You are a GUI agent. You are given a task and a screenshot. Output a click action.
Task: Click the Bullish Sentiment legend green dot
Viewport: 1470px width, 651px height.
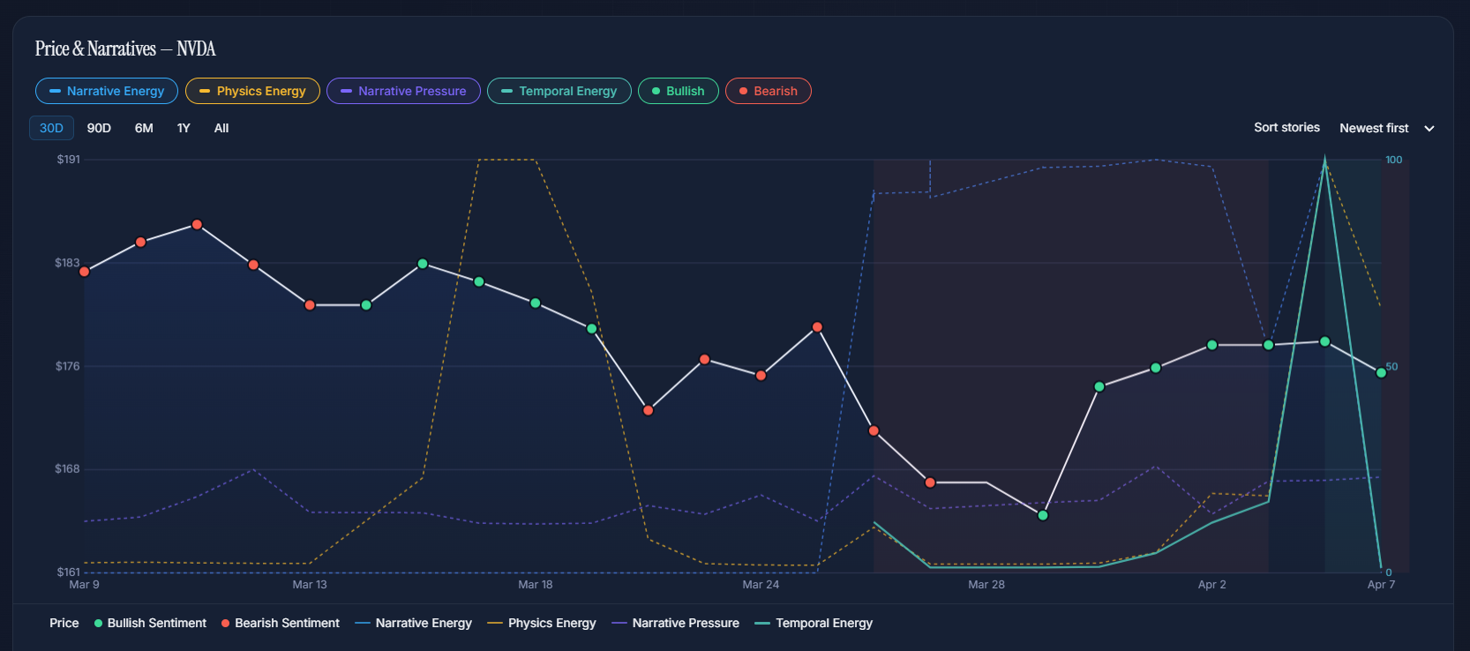click(99, 624)
